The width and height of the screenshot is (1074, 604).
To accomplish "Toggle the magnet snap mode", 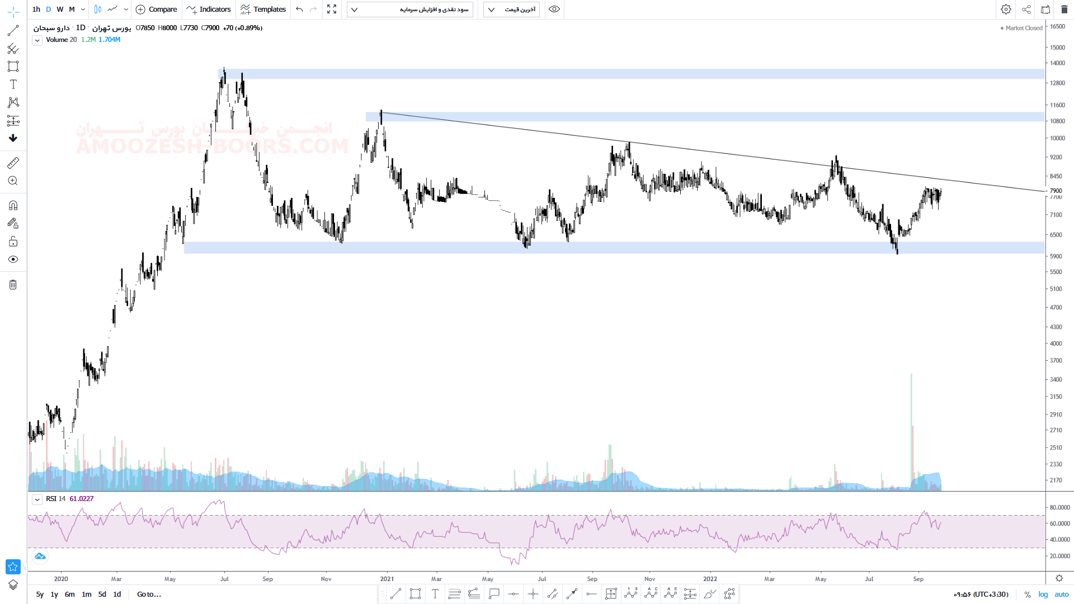I will click(x=13, y=205).
